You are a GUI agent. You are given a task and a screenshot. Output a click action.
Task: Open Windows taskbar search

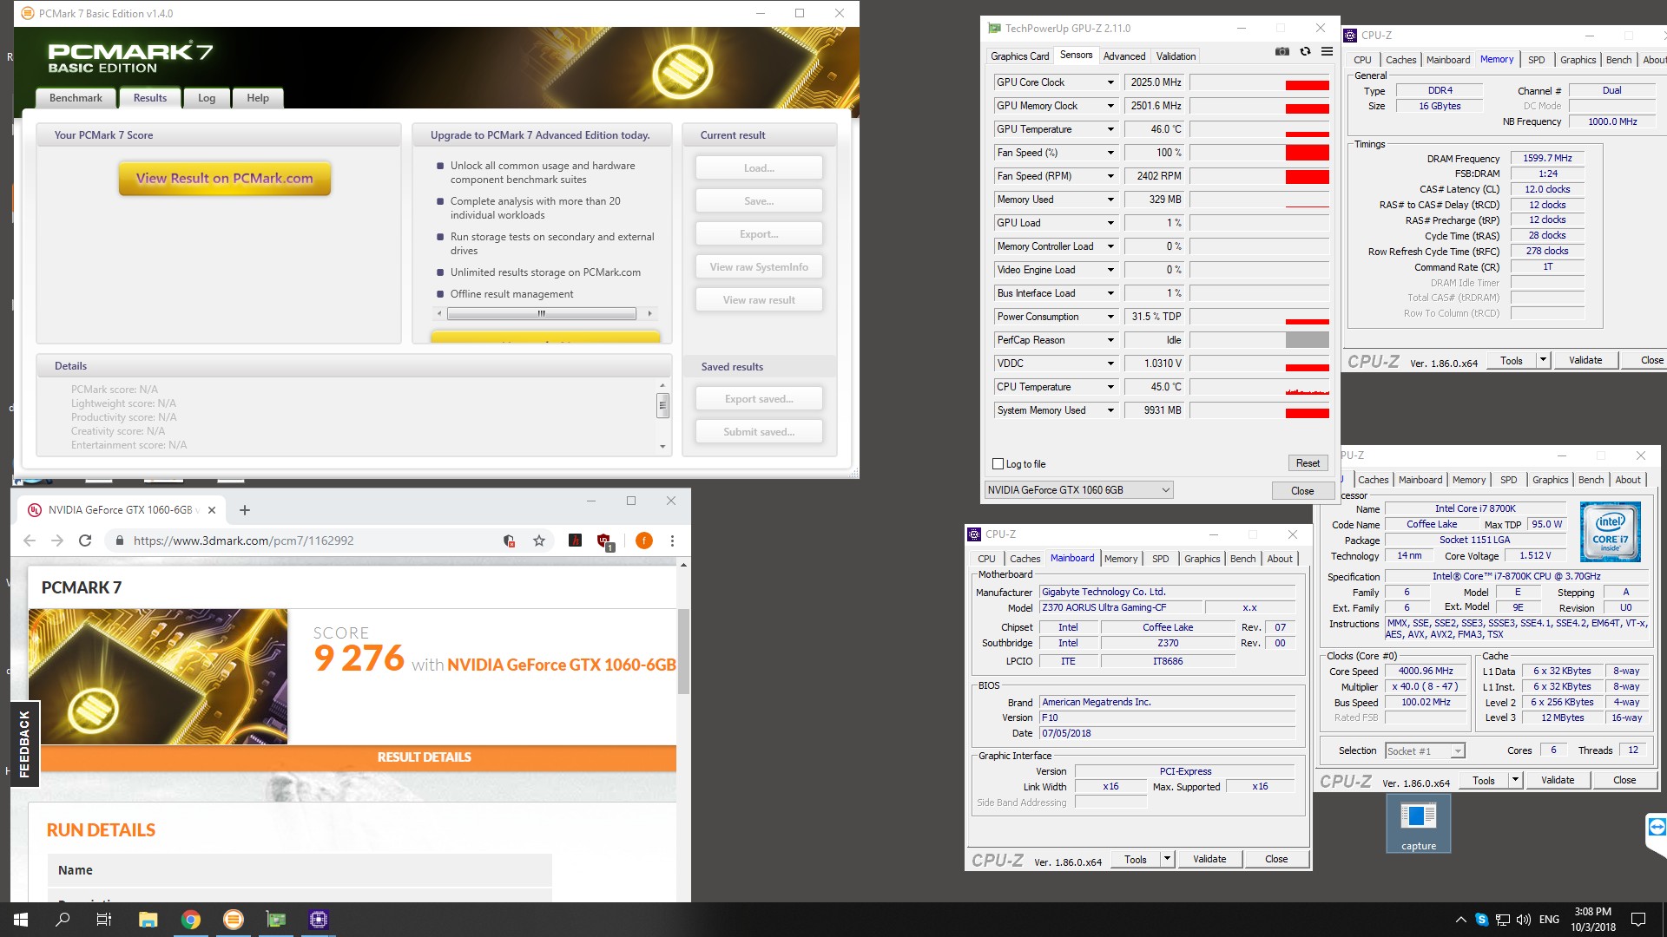click(x=63, y=920)
